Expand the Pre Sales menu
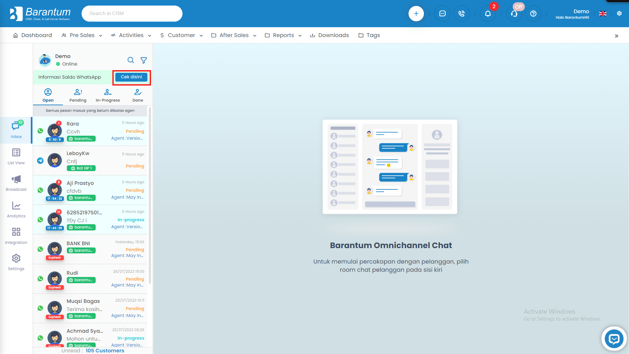The image size is (629, 354). 82,35
